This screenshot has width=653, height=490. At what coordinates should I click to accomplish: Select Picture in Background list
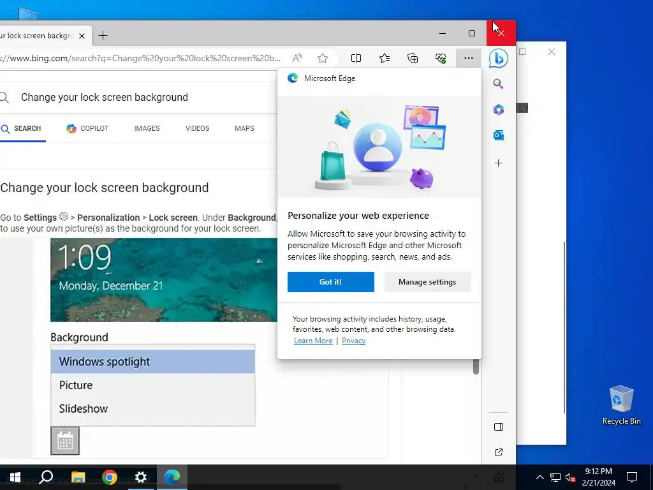coord(152,385)
